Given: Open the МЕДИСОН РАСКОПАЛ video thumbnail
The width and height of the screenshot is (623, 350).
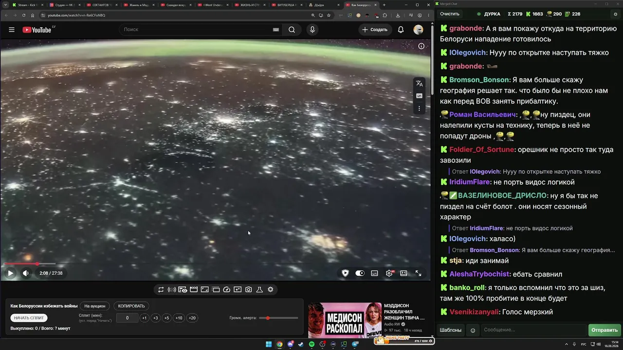Looking at the screenshot, I should [x=345, y=320].
